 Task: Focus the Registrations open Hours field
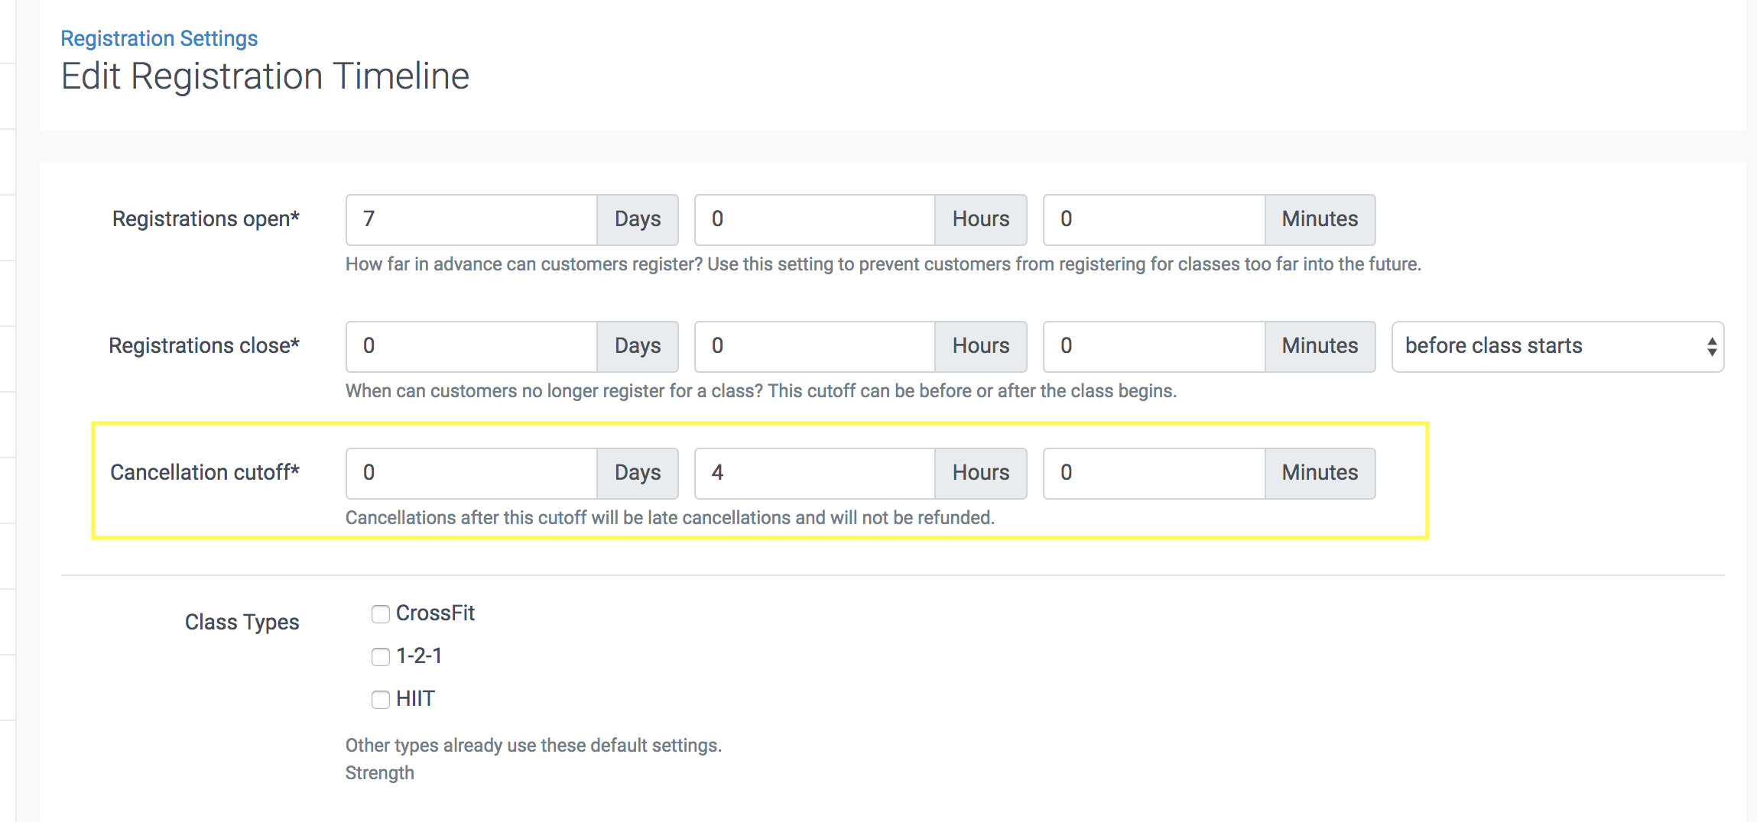pos(814,219)
